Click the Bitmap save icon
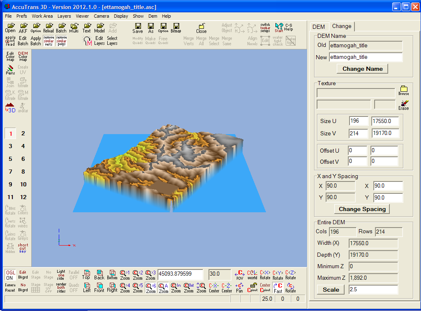Image resolution: width=421 pixels, height=311 pixels. pyautogui.click(x=176, y=28)
